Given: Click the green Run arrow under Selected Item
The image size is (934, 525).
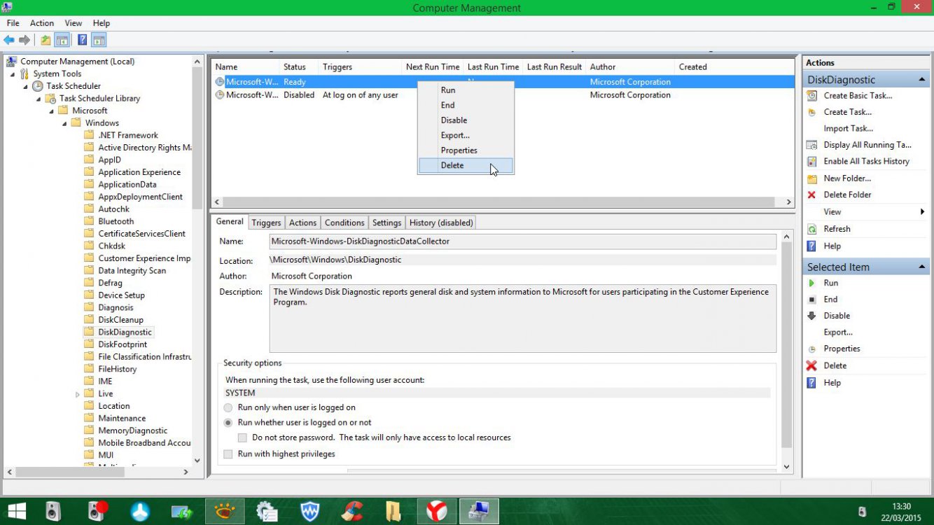Looking at the screenshot, I should (x=811, y=283).
